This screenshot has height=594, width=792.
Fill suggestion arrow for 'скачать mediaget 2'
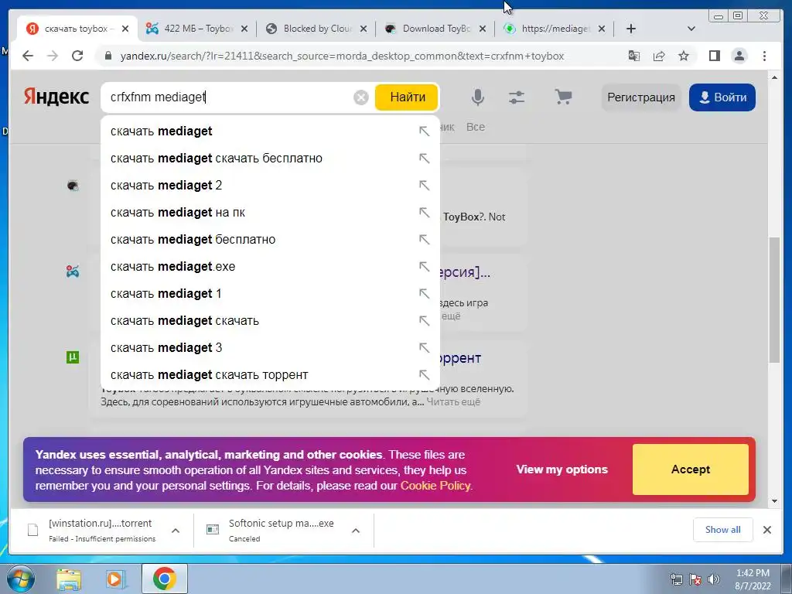tap(425, 186)
